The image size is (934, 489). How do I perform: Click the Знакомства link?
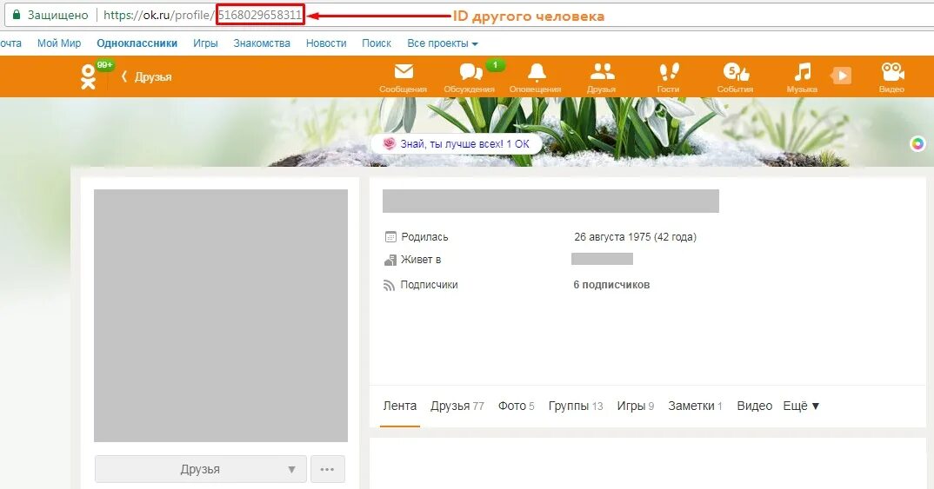click(262, 43)
